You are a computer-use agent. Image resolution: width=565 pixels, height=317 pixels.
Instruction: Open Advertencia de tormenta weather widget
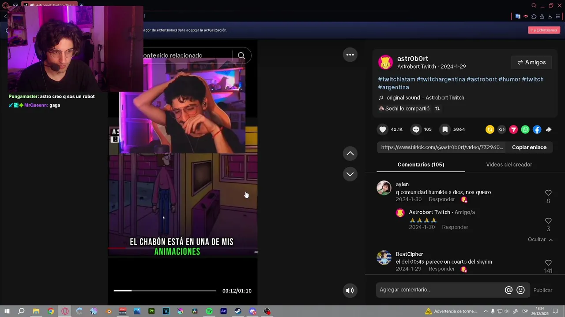[x=451, y=311]
